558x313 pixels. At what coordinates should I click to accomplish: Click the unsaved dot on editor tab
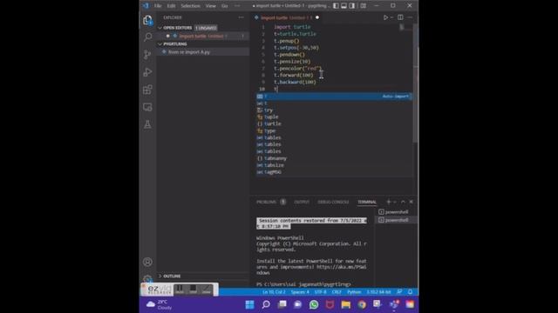point(317,17)
